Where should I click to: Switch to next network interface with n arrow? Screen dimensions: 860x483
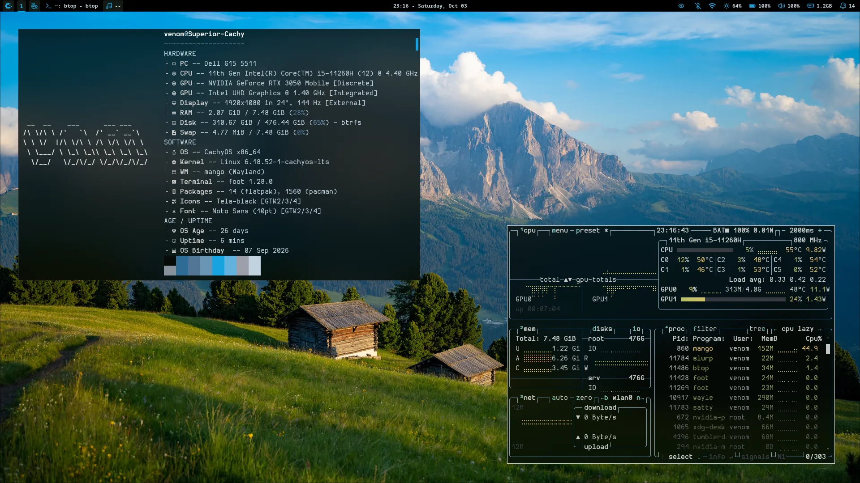[641, 398]
